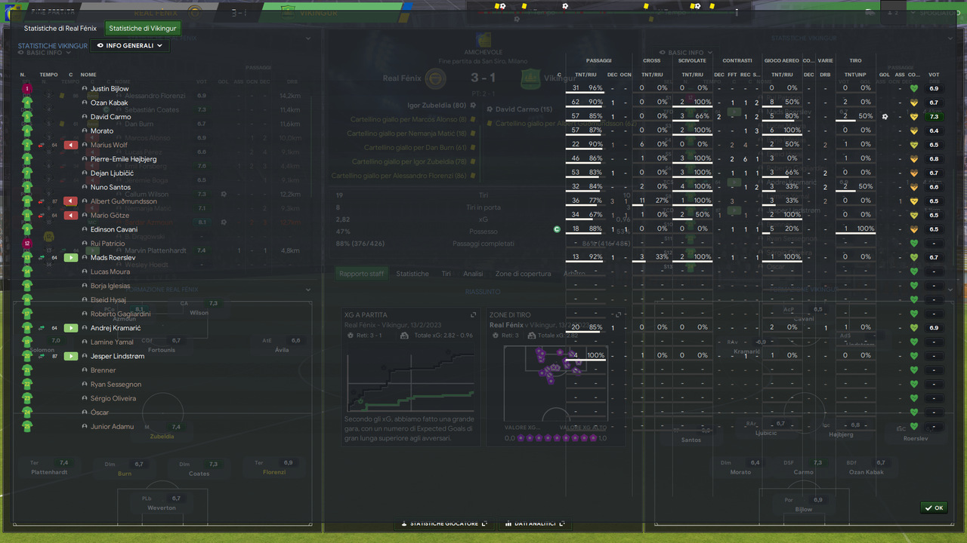Click the captain C badge in Edinson Cavani's row
The width and height of the screenshot is (967, 543).
557,229
